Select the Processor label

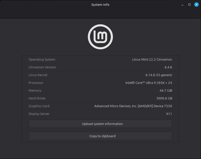36,83
